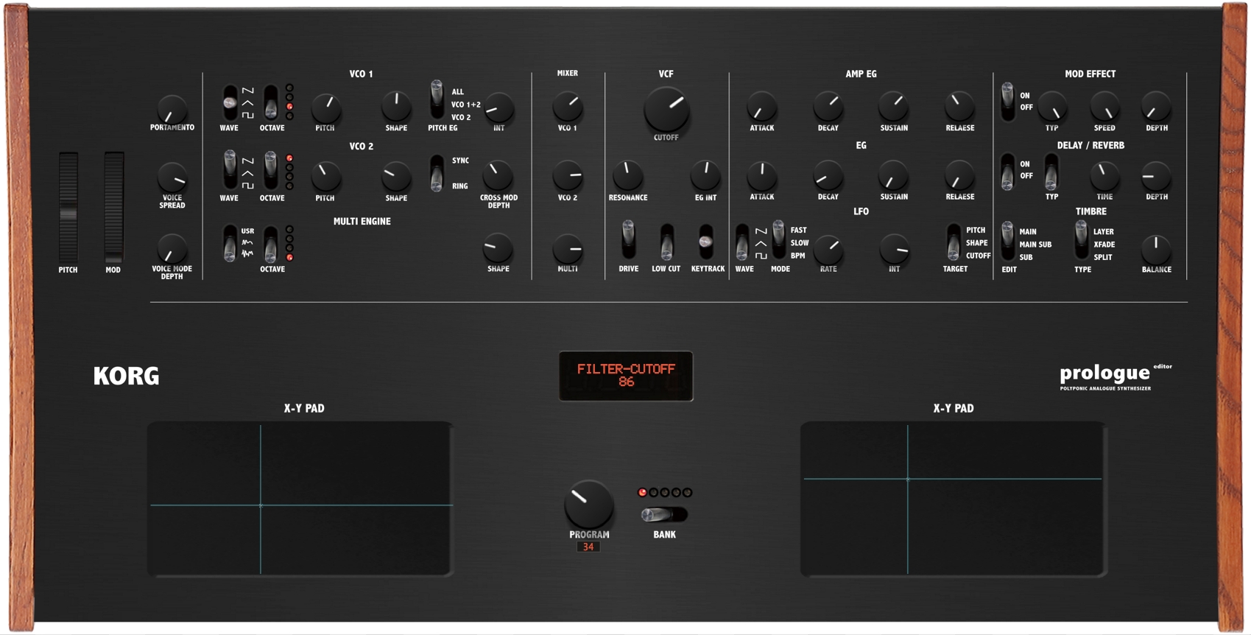Viewport: 1251px width, 635px height.
Task: Adjust the Voice Spread knob
Action: tap(172, 178)
